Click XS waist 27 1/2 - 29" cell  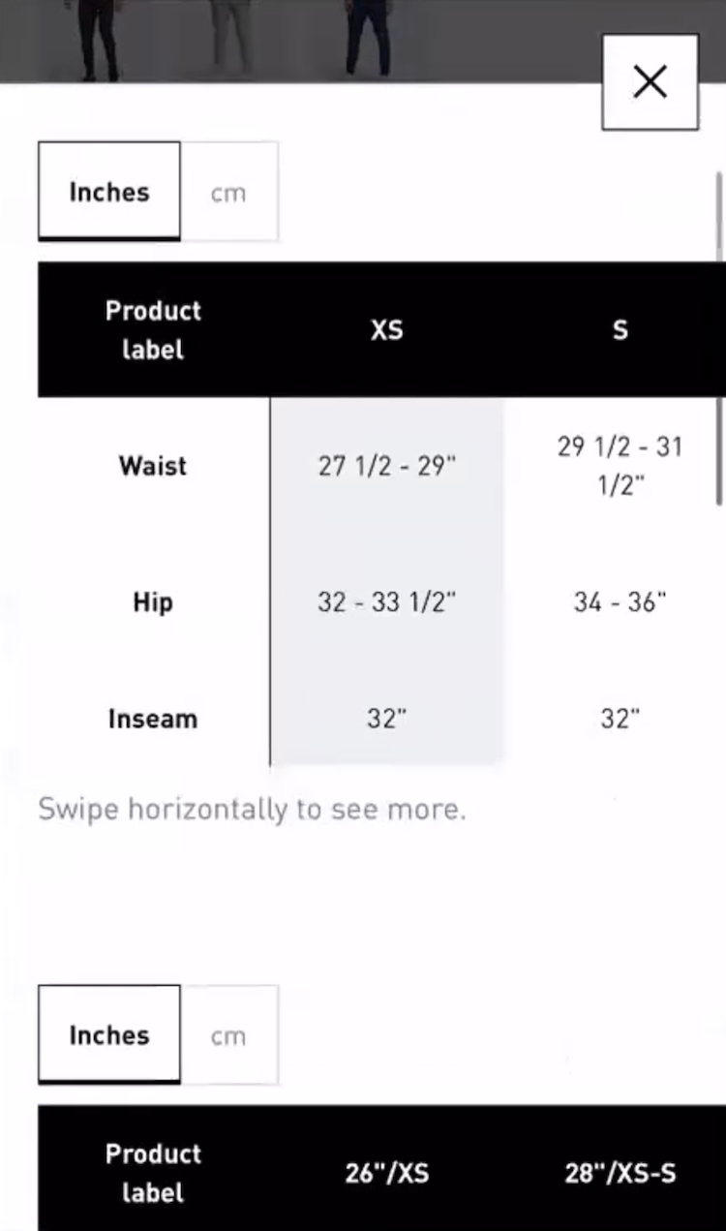click(x=386, y=466)
